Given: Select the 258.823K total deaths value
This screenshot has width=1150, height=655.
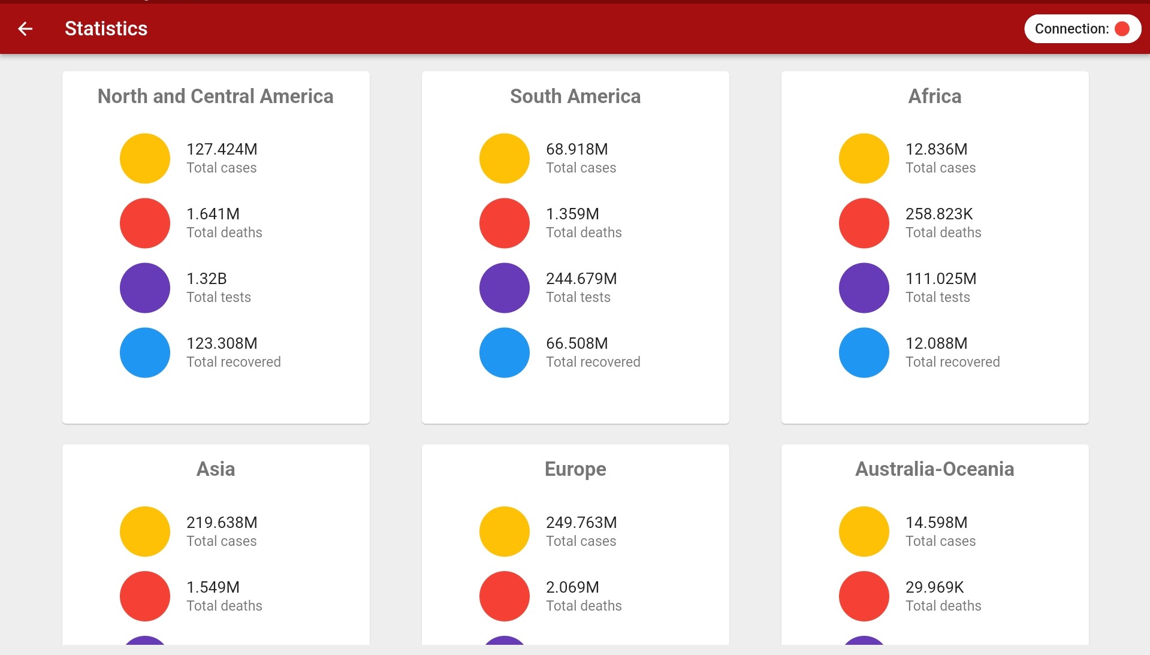Looking at the screenshot, I should [x=939, y=214].
